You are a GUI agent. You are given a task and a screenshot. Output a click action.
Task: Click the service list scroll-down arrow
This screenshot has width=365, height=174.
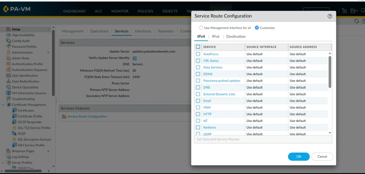[330, 133]
